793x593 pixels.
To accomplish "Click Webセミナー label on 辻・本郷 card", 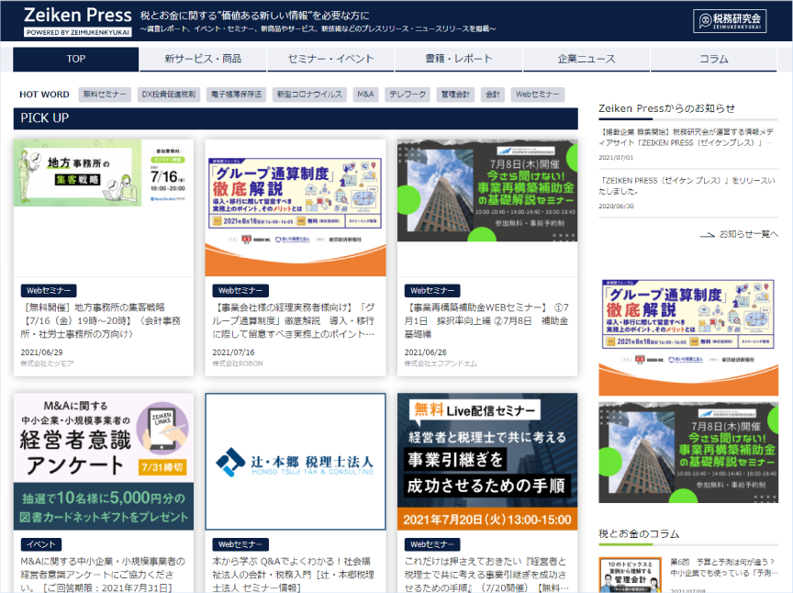I will click(x=240, y=544).
